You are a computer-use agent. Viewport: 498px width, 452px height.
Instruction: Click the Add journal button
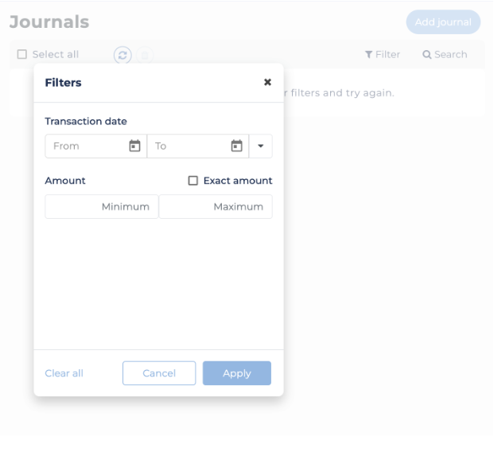click(443, 22)
